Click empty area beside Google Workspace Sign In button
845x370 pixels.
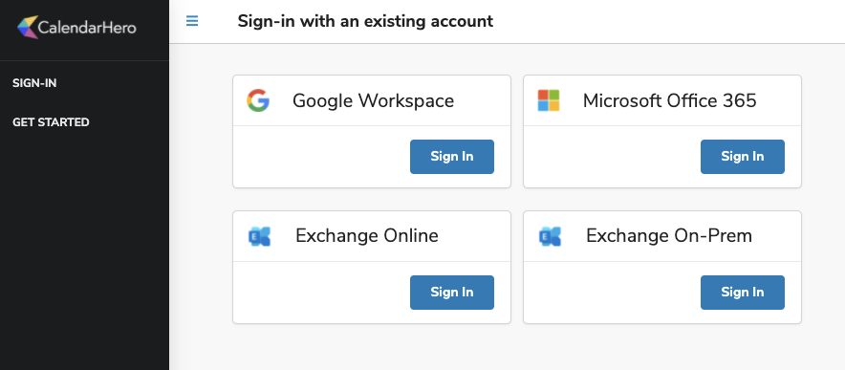(x=321, y=157)
